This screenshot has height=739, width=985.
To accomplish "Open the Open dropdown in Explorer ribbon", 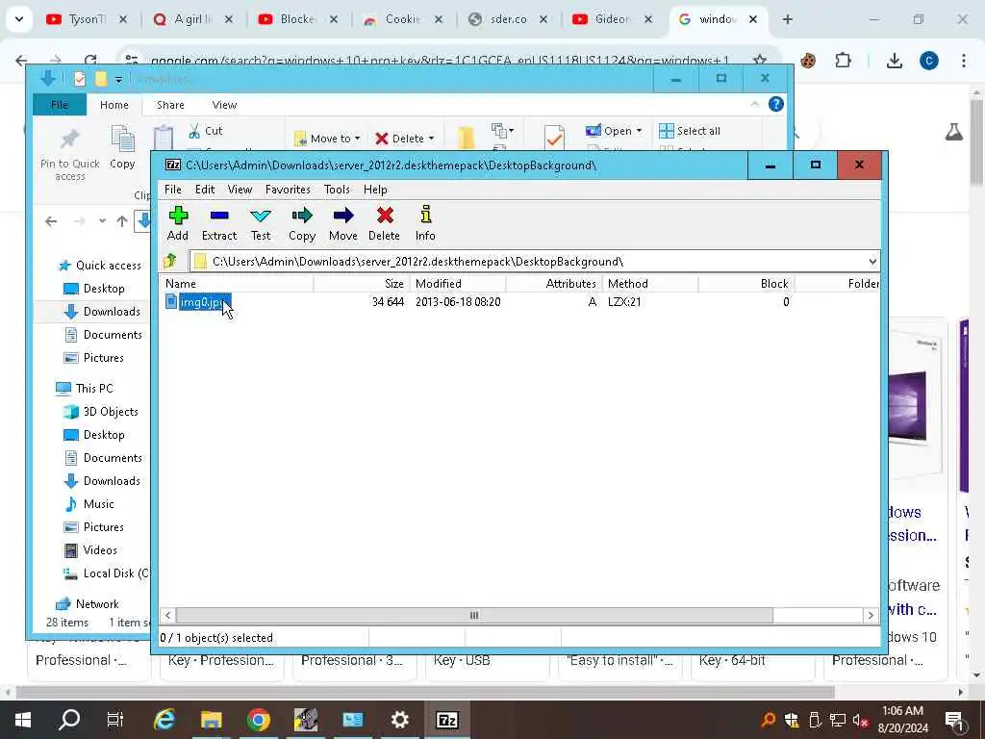I will pos(614,131).
